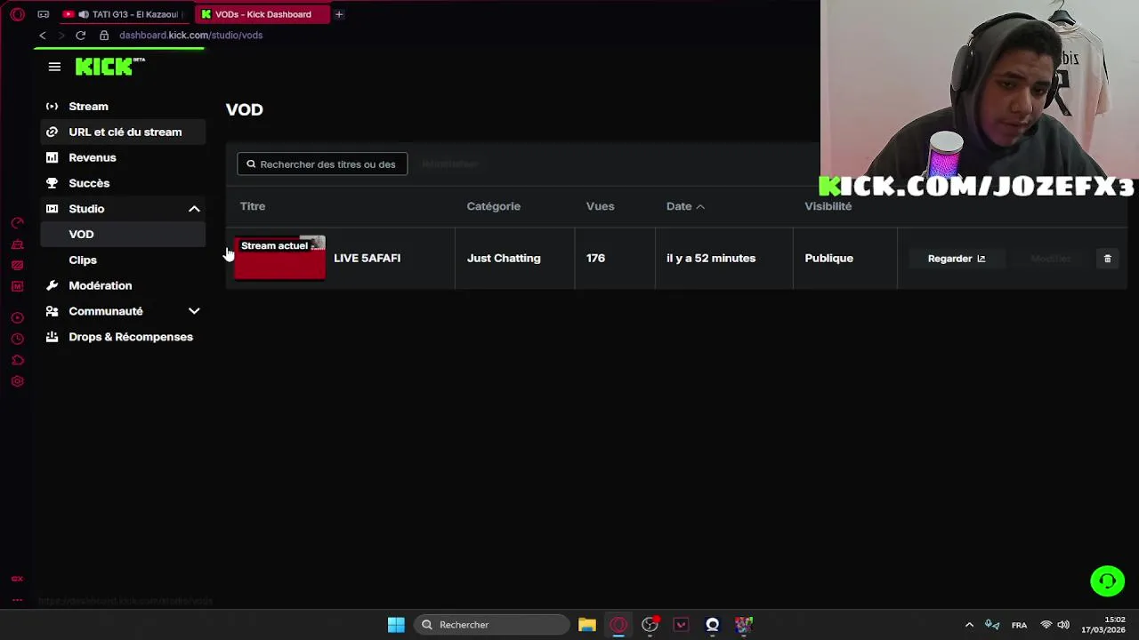Open Windows File Explorer from taskbar

pyautogui.click(x=586, y=625)
